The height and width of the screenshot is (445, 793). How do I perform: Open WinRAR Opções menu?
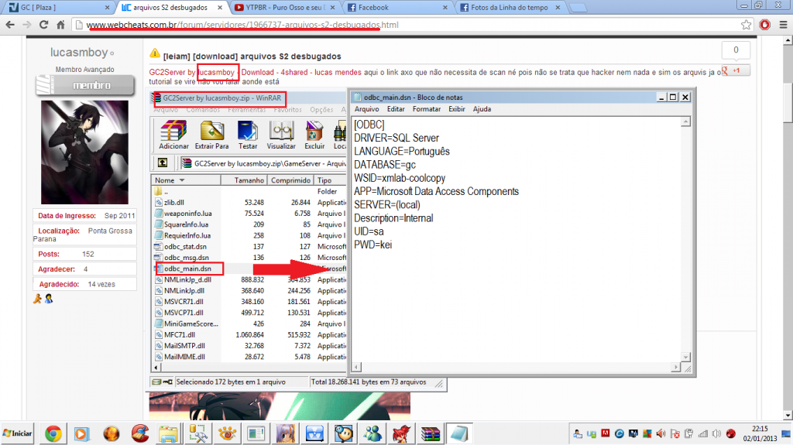tap(321, 110)
